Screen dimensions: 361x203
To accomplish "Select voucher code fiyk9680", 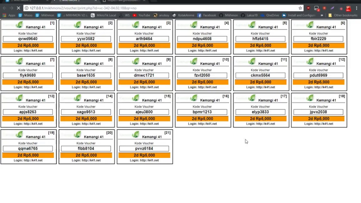I will pos(28,76).
